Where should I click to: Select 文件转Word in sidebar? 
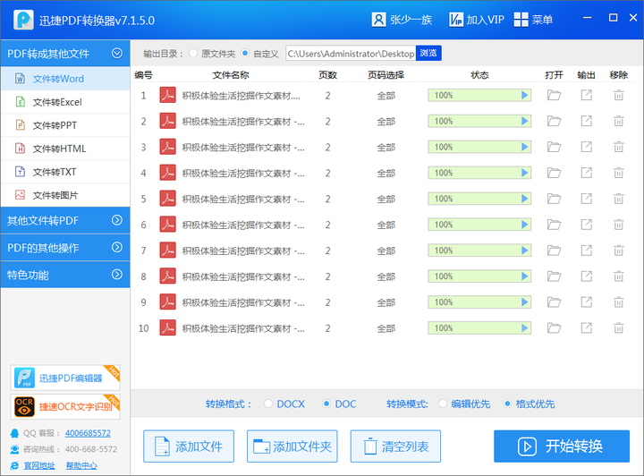coord(65,79)
